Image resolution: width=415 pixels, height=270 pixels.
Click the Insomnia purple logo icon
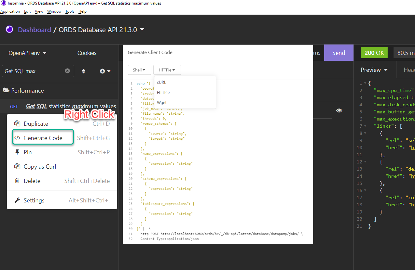9,30
